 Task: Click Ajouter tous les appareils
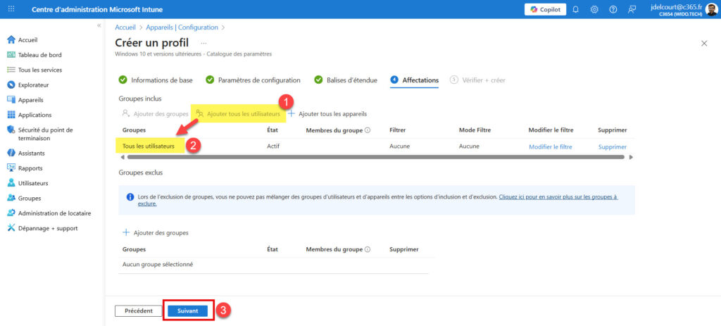(x=332, y=113)
